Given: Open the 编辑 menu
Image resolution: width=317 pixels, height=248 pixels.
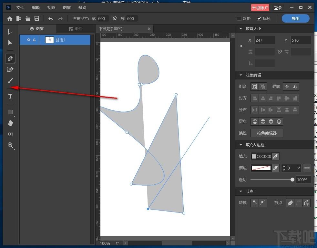Looking at the screenshot, I should [36, 8].
